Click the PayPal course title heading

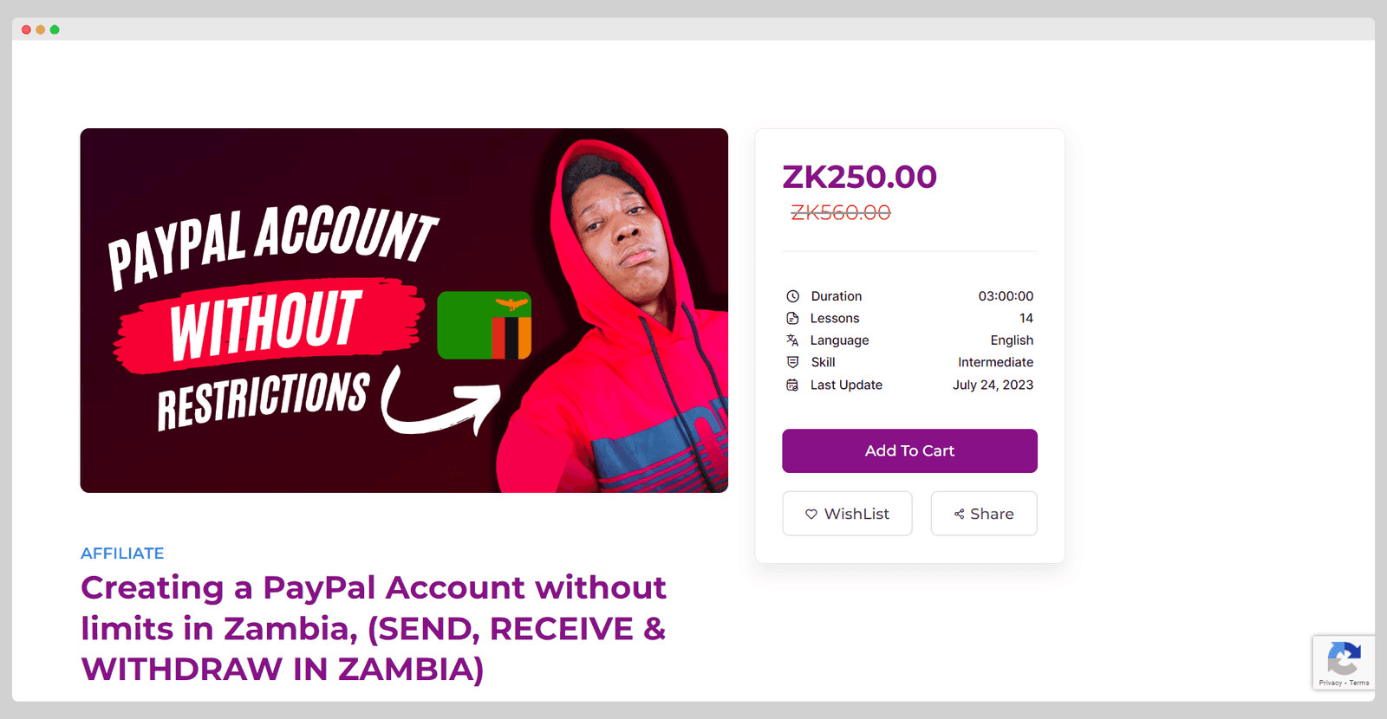[x=374, y=628]
